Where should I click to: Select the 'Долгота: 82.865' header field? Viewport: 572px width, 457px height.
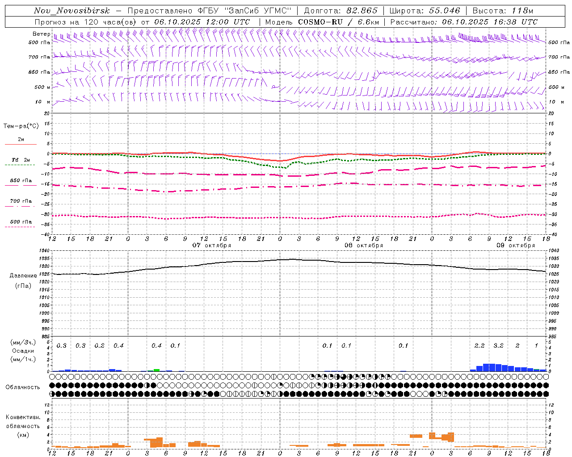[341, 11]
